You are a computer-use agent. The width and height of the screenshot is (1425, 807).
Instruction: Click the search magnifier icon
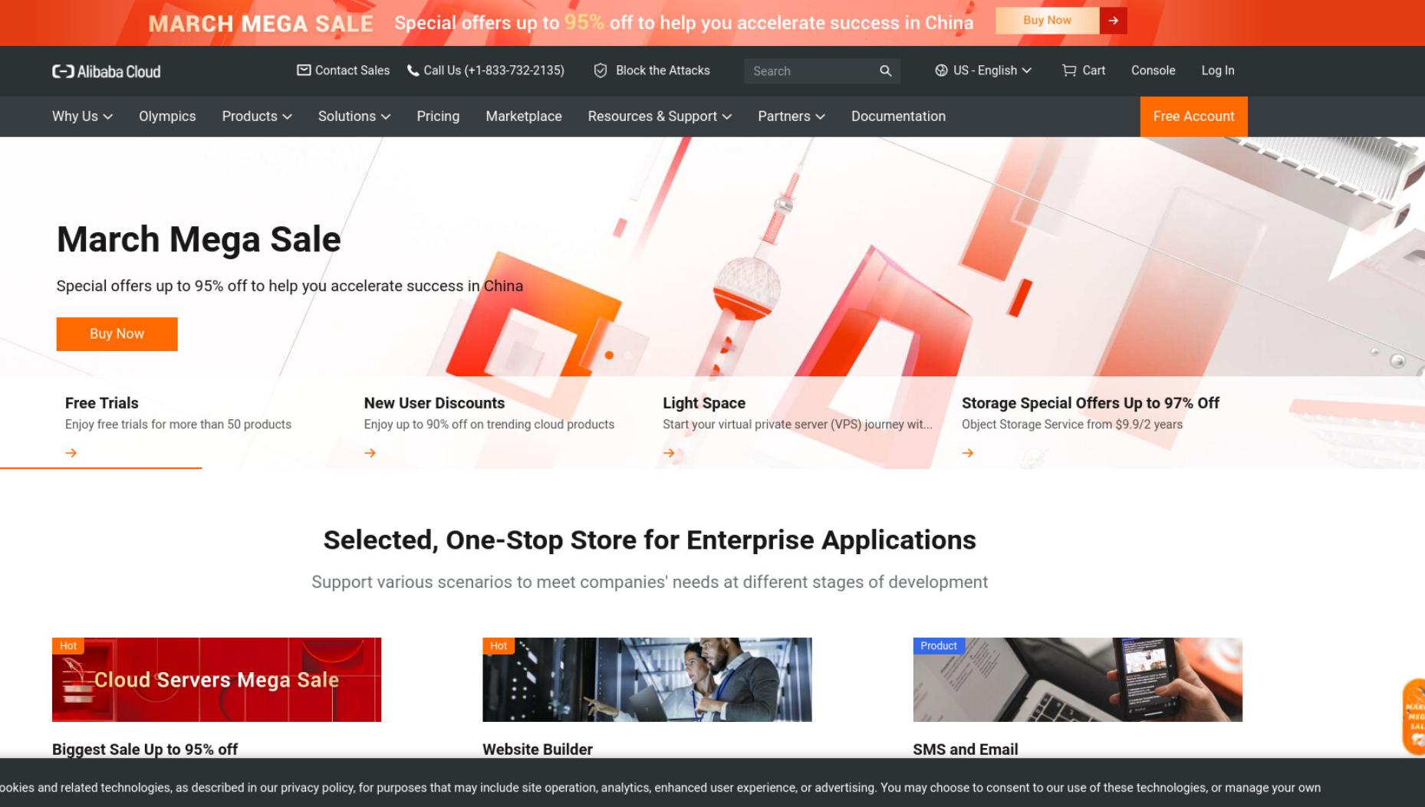(885, 71)
